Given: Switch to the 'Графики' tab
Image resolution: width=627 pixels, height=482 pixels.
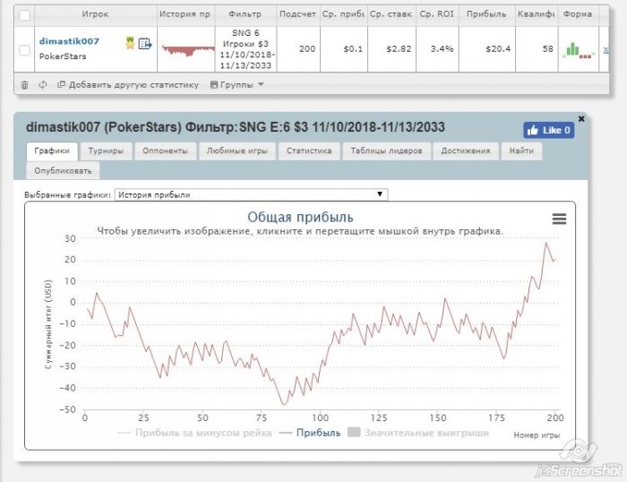Looking at the screenshot, I should pyautogui.click(x=52, y=151).
